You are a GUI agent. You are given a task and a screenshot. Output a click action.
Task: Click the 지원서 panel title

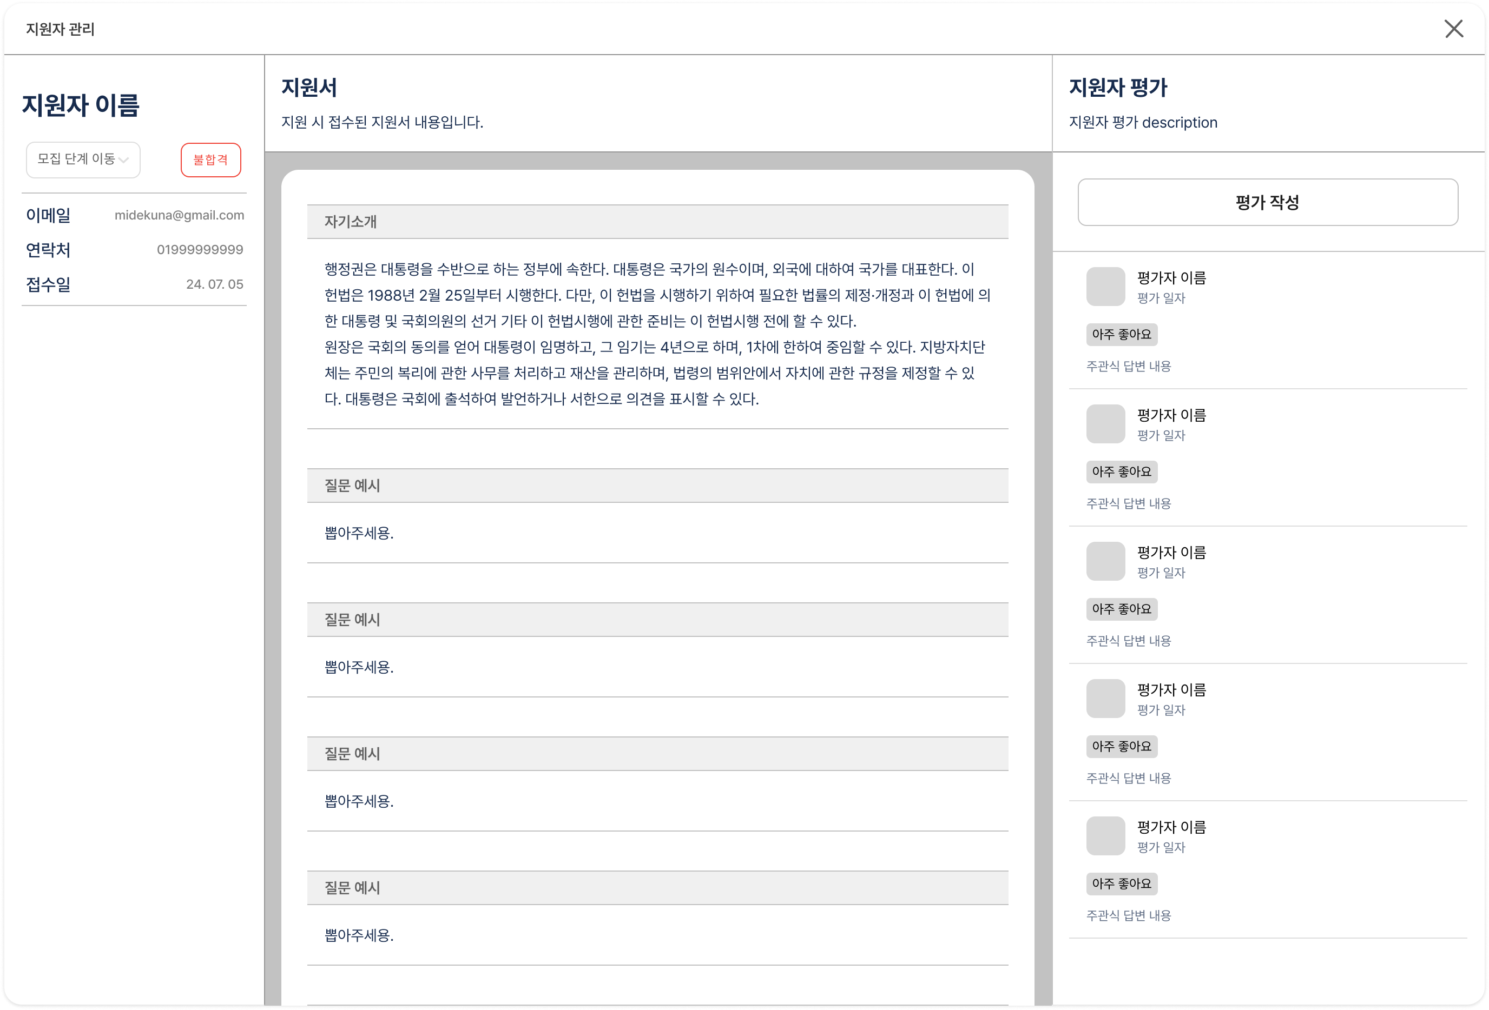click(309, 87)
